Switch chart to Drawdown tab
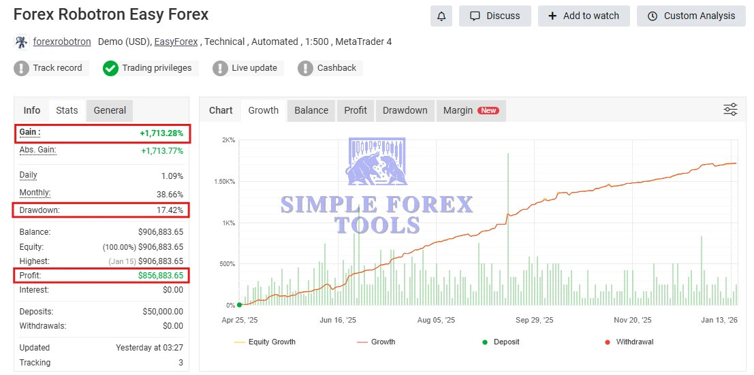 pyautogui.click(x=405, y=110)
